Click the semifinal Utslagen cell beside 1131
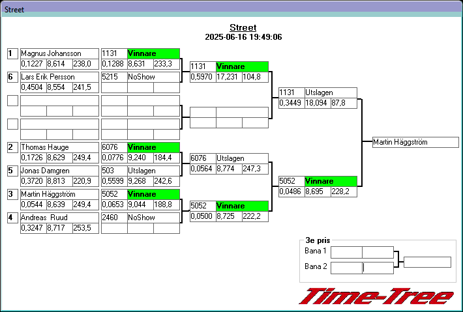 (331, 92)
